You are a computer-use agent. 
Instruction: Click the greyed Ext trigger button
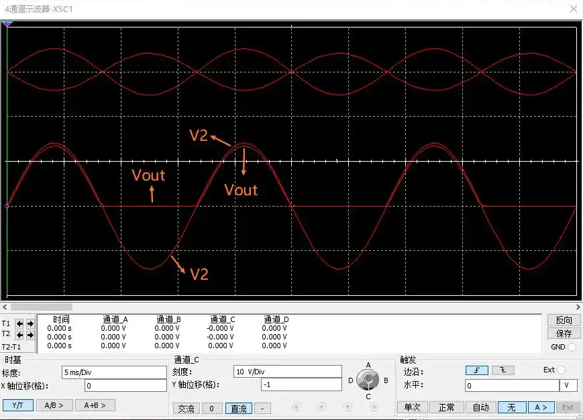[x=568, y=407]
